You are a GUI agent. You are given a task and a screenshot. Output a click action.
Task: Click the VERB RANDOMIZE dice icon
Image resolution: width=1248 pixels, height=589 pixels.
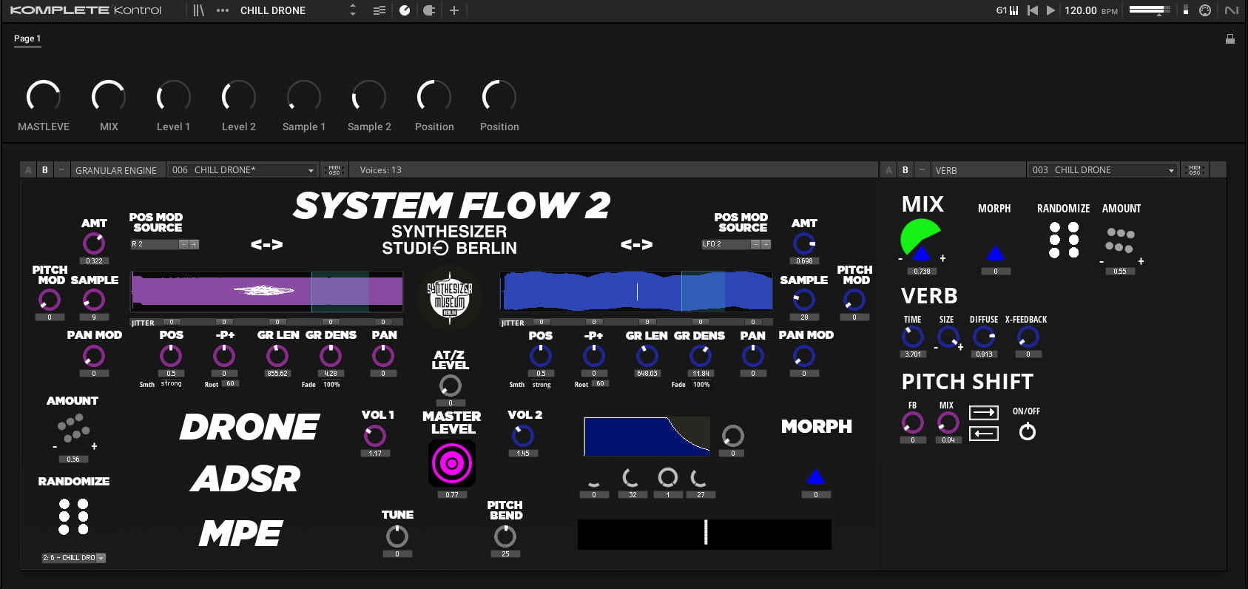point(1064,240)
